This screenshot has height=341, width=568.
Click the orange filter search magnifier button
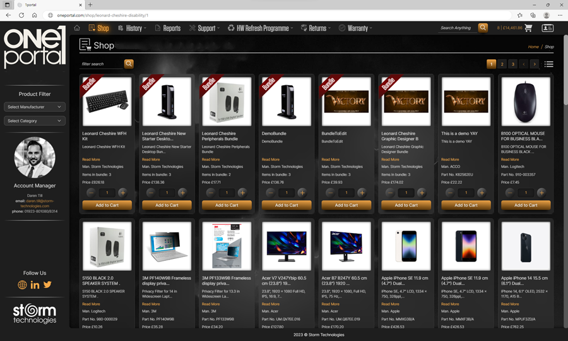click(129, 64)
